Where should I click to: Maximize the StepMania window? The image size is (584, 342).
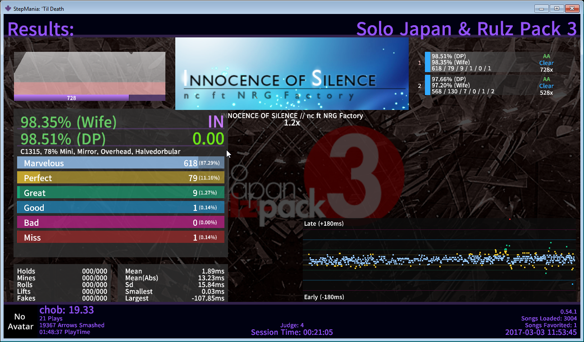coord(557,8)
